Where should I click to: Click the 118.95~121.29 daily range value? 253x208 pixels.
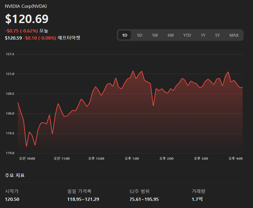point(83,200)
